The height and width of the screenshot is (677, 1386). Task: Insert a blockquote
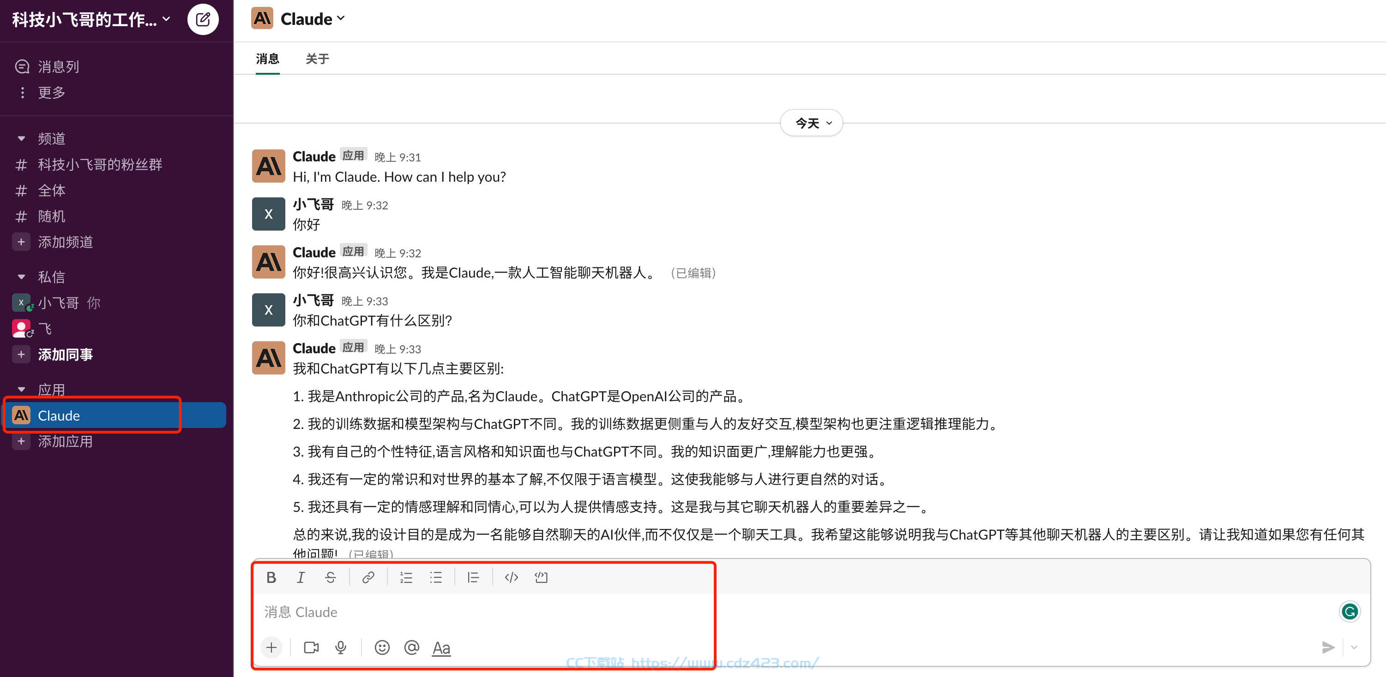point(473,577)
